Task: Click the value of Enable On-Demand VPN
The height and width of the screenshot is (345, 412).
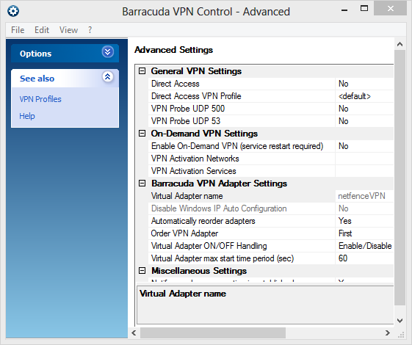Action: [x=364, y=146]
